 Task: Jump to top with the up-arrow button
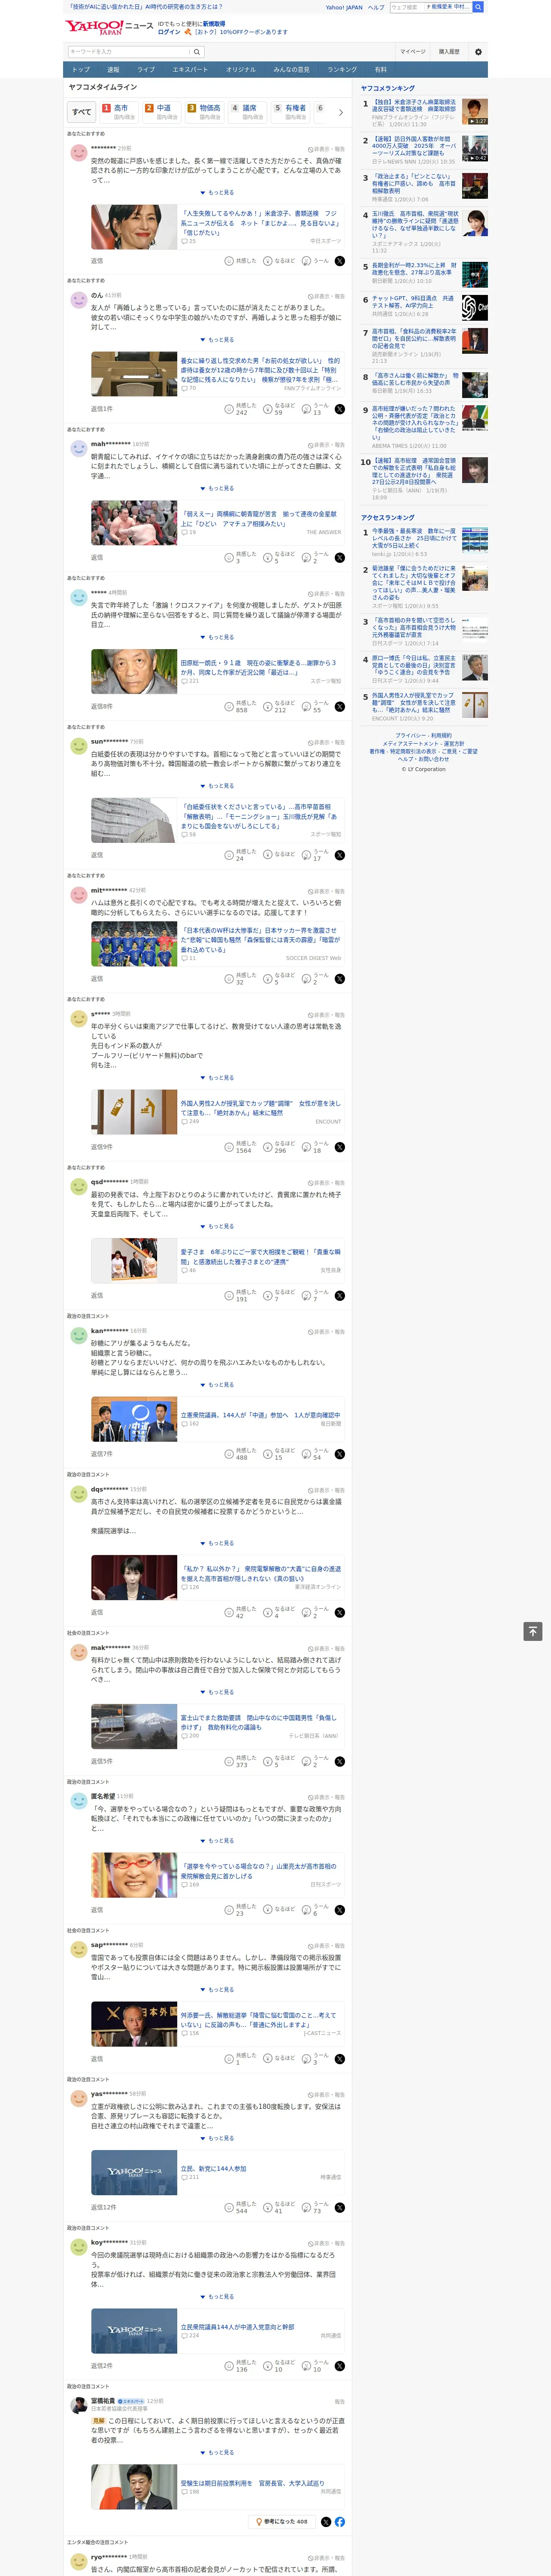pos(533,1632)
